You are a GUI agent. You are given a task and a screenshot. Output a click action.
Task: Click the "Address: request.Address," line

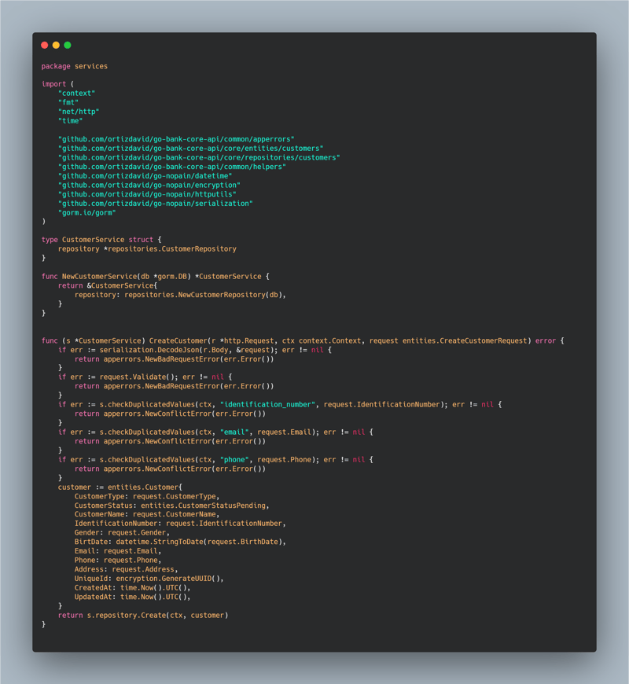[x=127, y=569]
